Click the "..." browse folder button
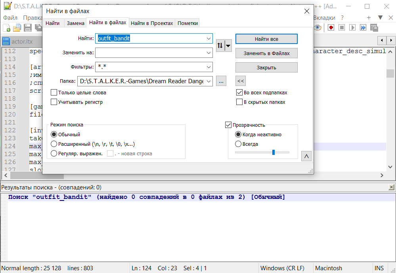The height and width of the screenshot is (273, 396). [221, 81]
